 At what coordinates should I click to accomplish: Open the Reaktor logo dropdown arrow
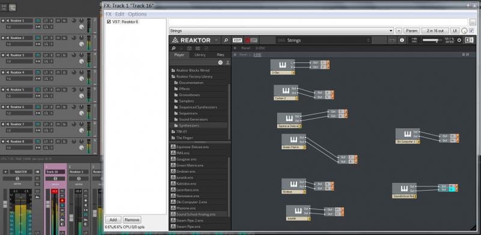216,40
